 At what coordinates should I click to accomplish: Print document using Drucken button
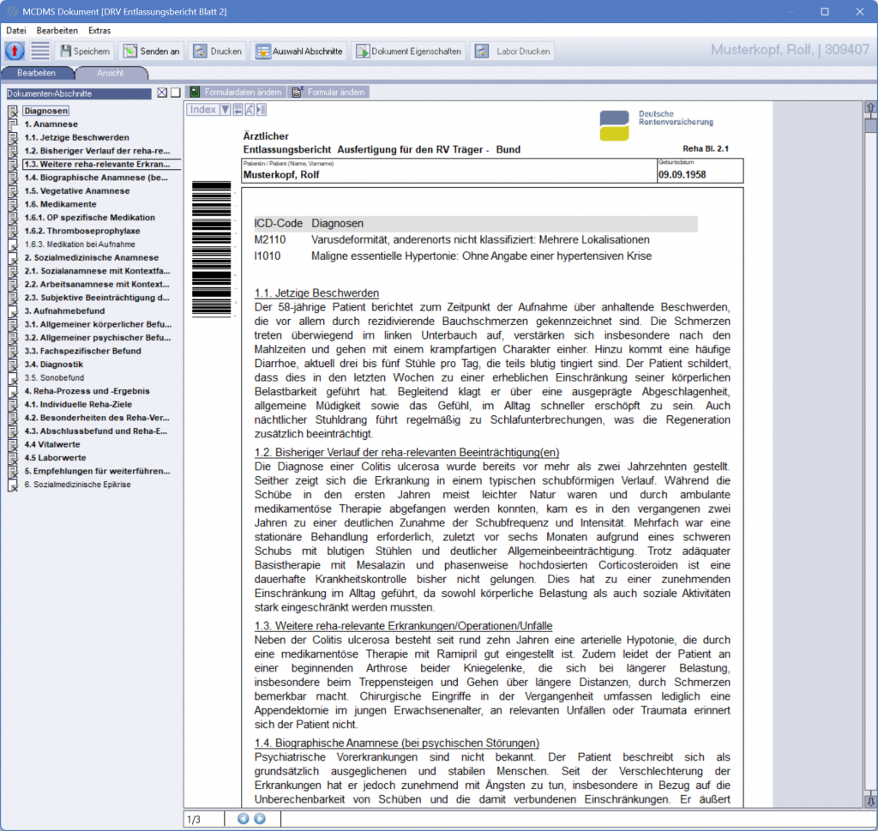218,51
